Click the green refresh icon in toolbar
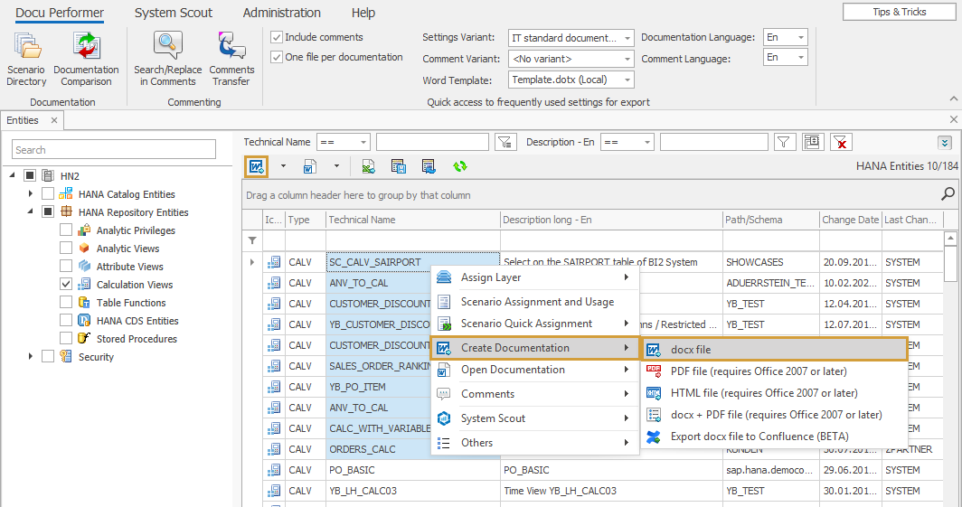This screenshot has height=507, width=962. click(460, 166)
